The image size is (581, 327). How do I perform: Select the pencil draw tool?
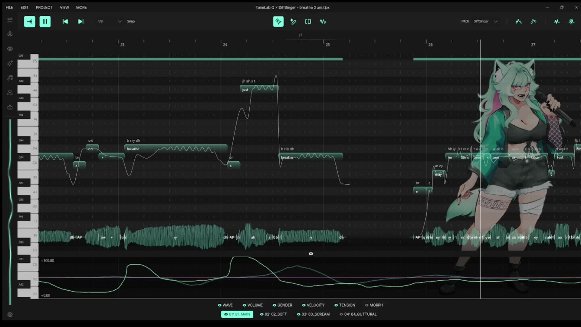pos(293,21)
